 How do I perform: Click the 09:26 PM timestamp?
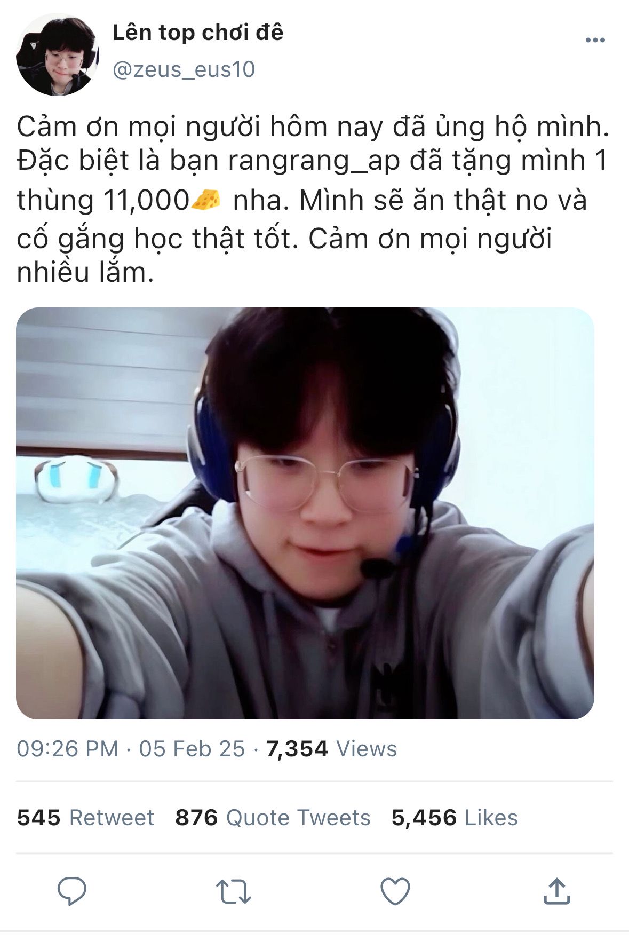click(x=68, y=749)
